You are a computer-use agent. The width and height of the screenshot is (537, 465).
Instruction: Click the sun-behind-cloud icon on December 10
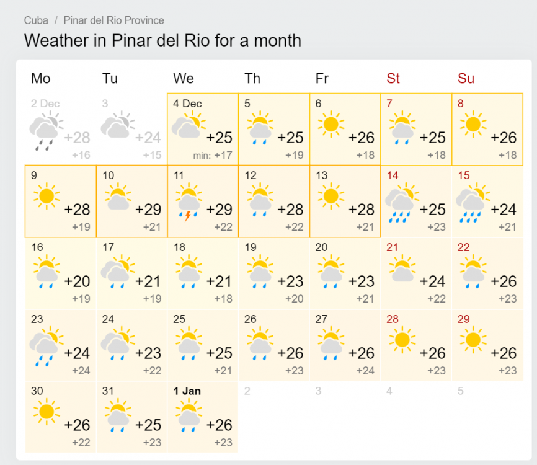[x=118, y=197]
